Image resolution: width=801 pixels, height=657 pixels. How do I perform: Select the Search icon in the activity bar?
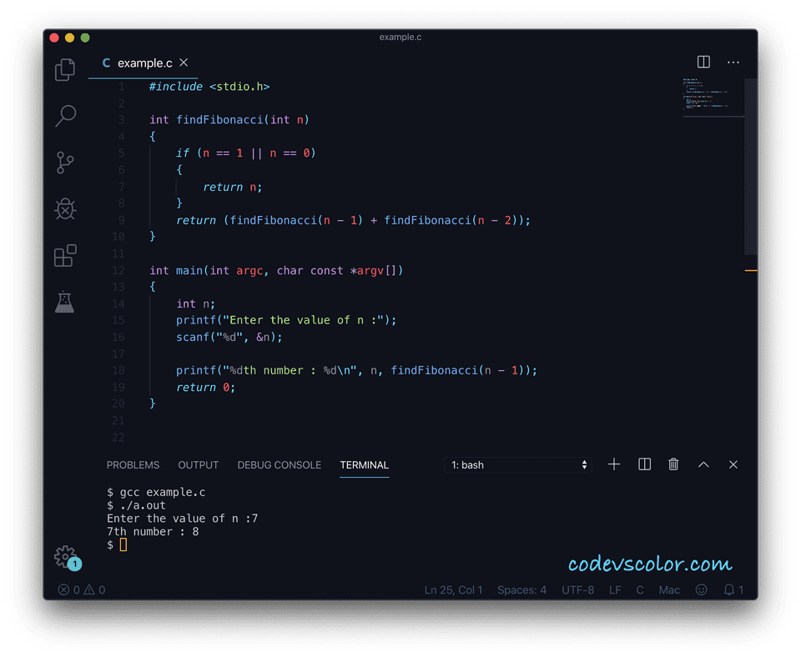(64, 116)
